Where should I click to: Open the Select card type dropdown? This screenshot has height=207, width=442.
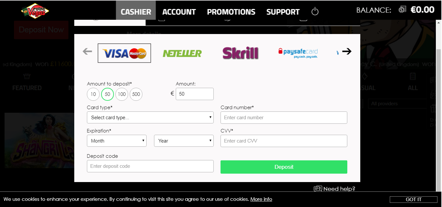150,118
